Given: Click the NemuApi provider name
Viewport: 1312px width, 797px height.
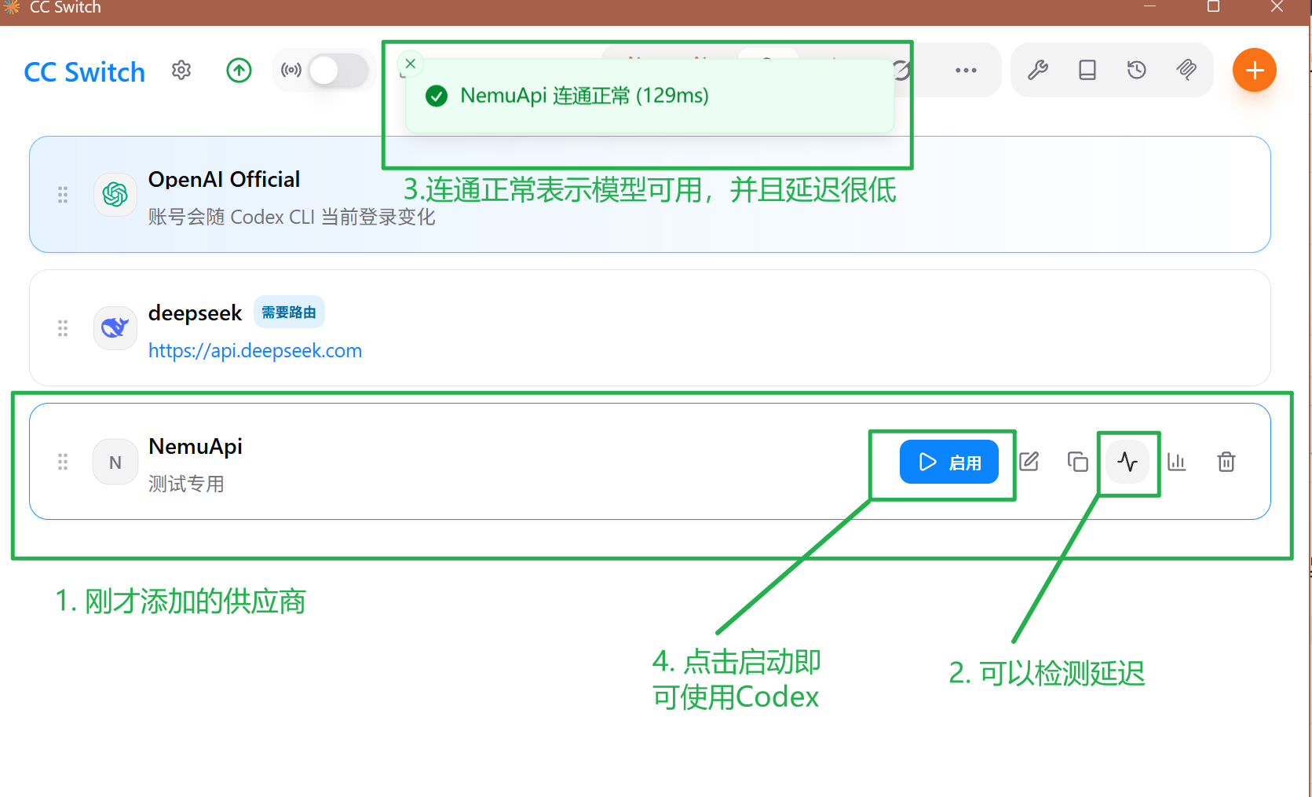Looking at the screenshot, I should click(x=196, y=447).
